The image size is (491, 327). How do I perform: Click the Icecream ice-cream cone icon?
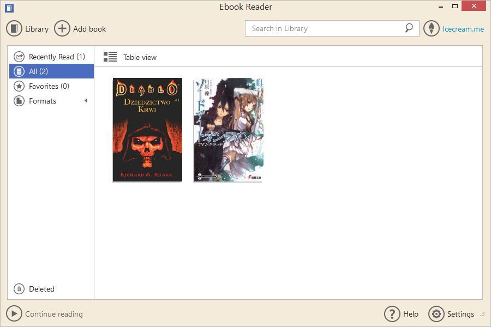click(432, 28)
